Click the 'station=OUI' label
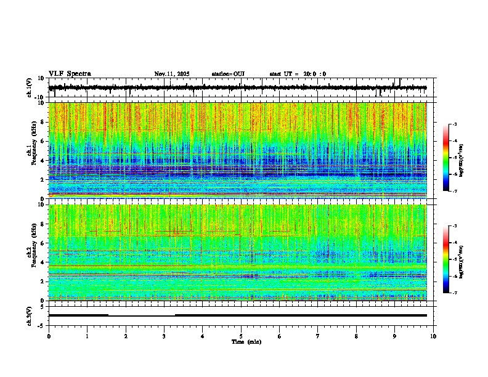Viewport: 488px width, 377px height. click(228, 74)
